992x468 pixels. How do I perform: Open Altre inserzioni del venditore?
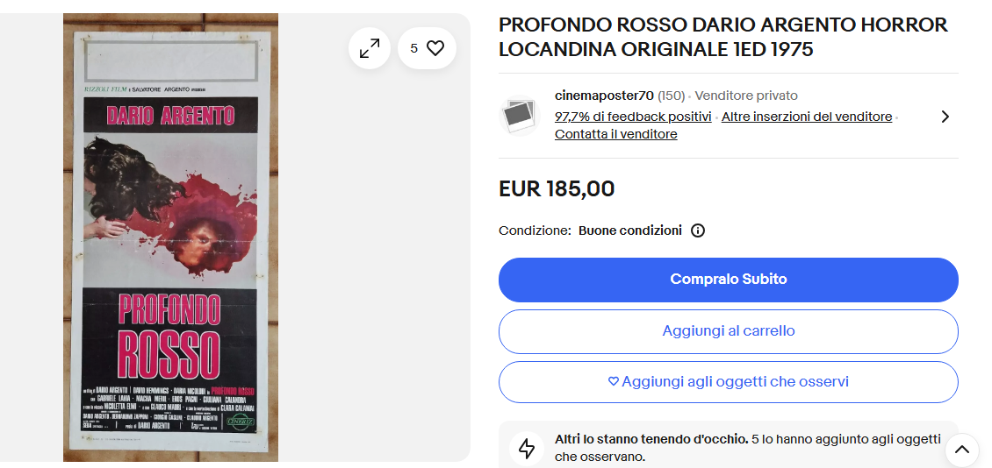coord(806,117)
